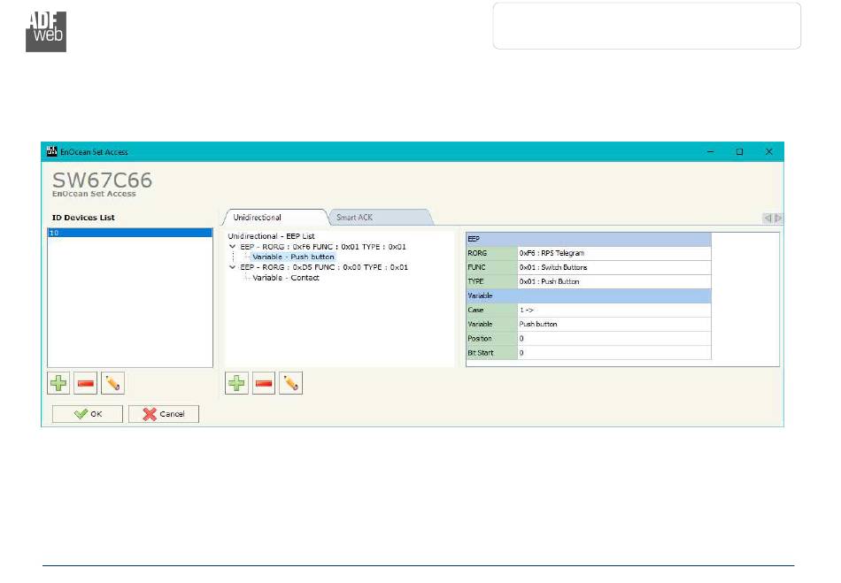
Task: Remove selected device from ID Devices List
Action: coord(86,383)
